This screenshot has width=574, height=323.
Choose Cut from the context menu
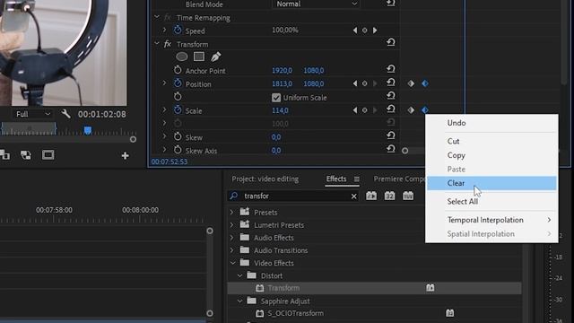coord(491,141)
